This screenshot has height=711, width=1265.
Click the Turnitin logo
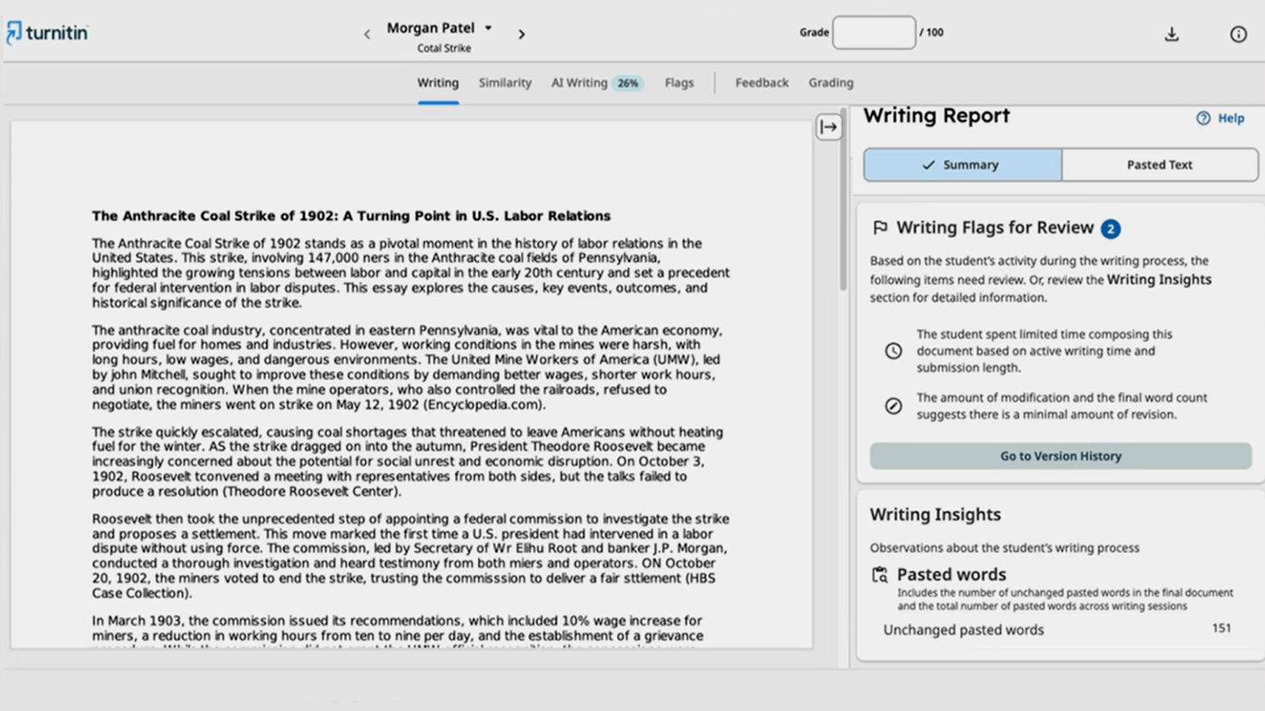click(47, 33)
